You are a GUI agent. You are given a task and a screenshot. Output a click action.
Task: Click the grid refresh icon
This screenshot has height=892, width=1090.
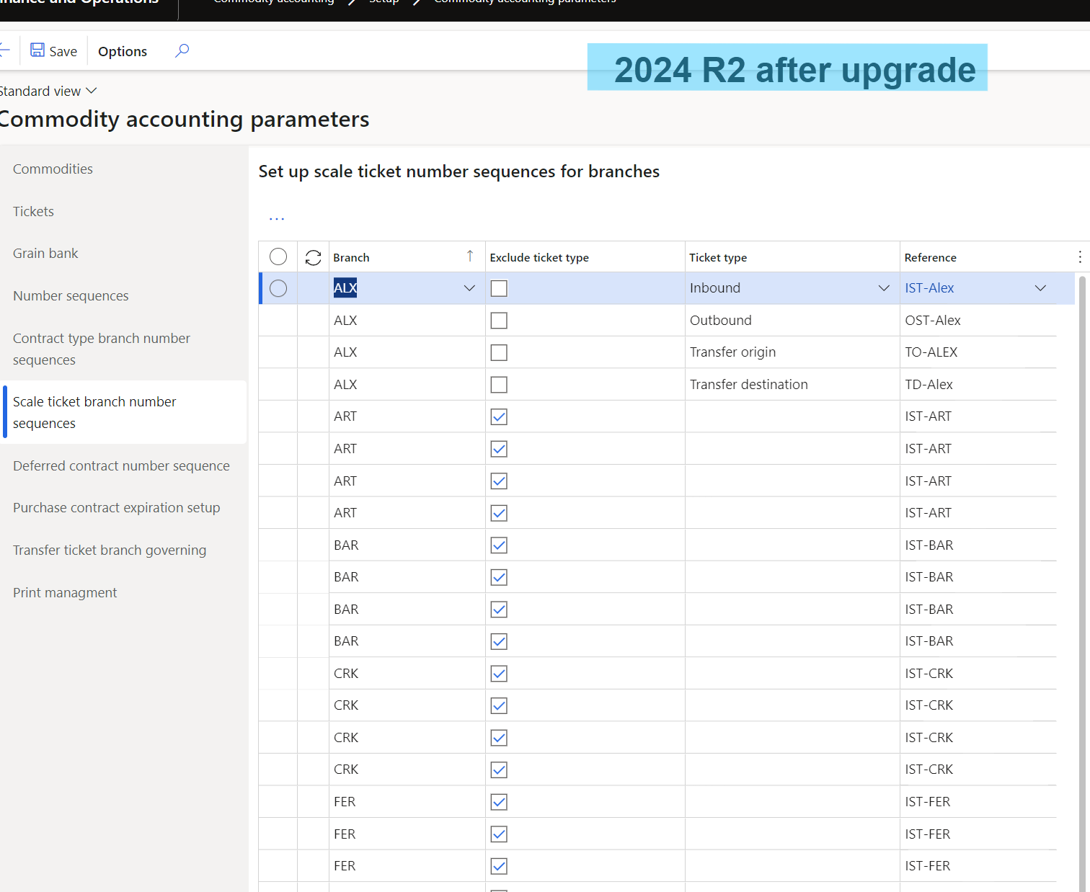(313, 257)
